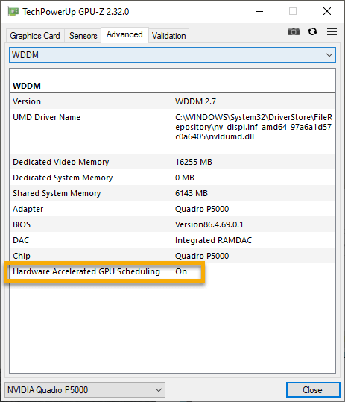Click the Integrated RAMDAC value
Screen dimensions: 345x402
[213, 240]
